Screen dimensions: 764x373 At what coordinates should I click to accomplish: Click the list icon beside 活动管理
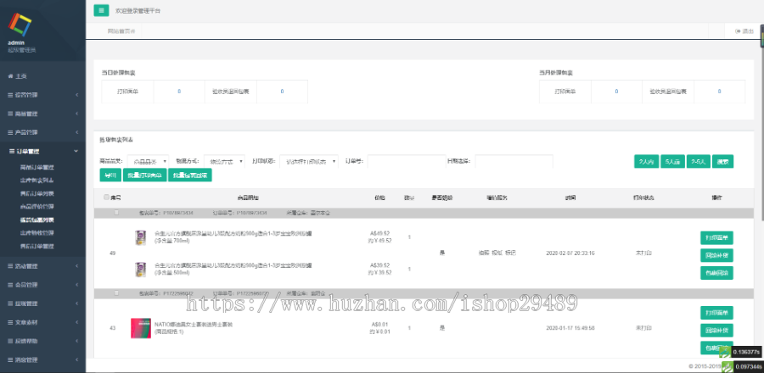10,266
